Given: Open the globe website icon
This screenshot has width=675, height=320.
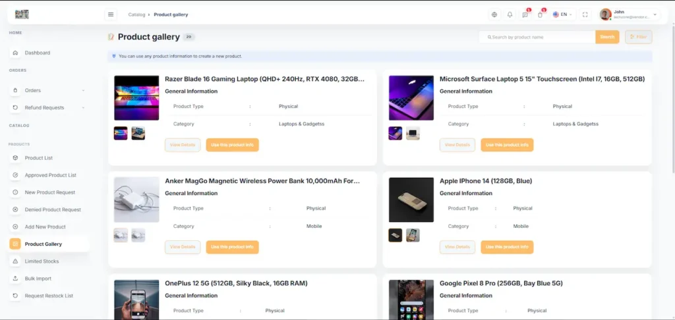Looking at the screenshot, I should tap(494, 14).
